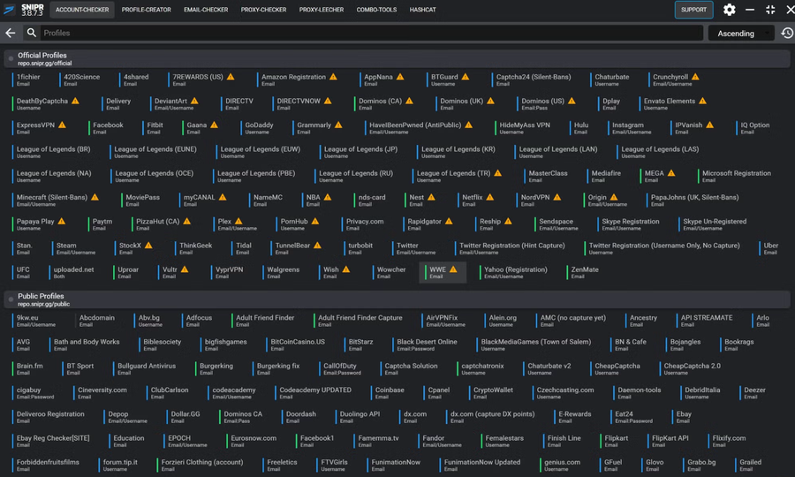Click warning icon next to StockX
Screen dimensions: 795x477
coord(148,246)
